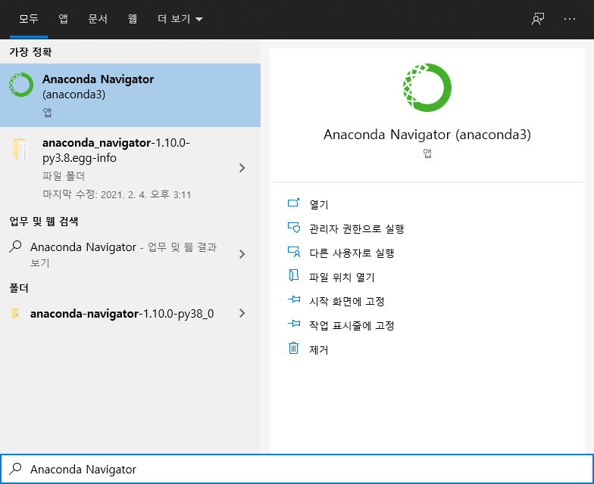This screenshot has width=594, height=484.
Task: Switch to the 문서 tab
Action: [x=98, y=19]
